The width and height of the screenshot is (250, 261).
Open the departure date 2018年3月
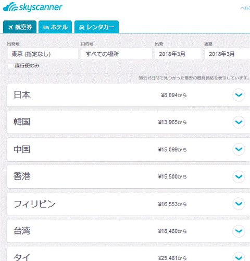point(178,54)
